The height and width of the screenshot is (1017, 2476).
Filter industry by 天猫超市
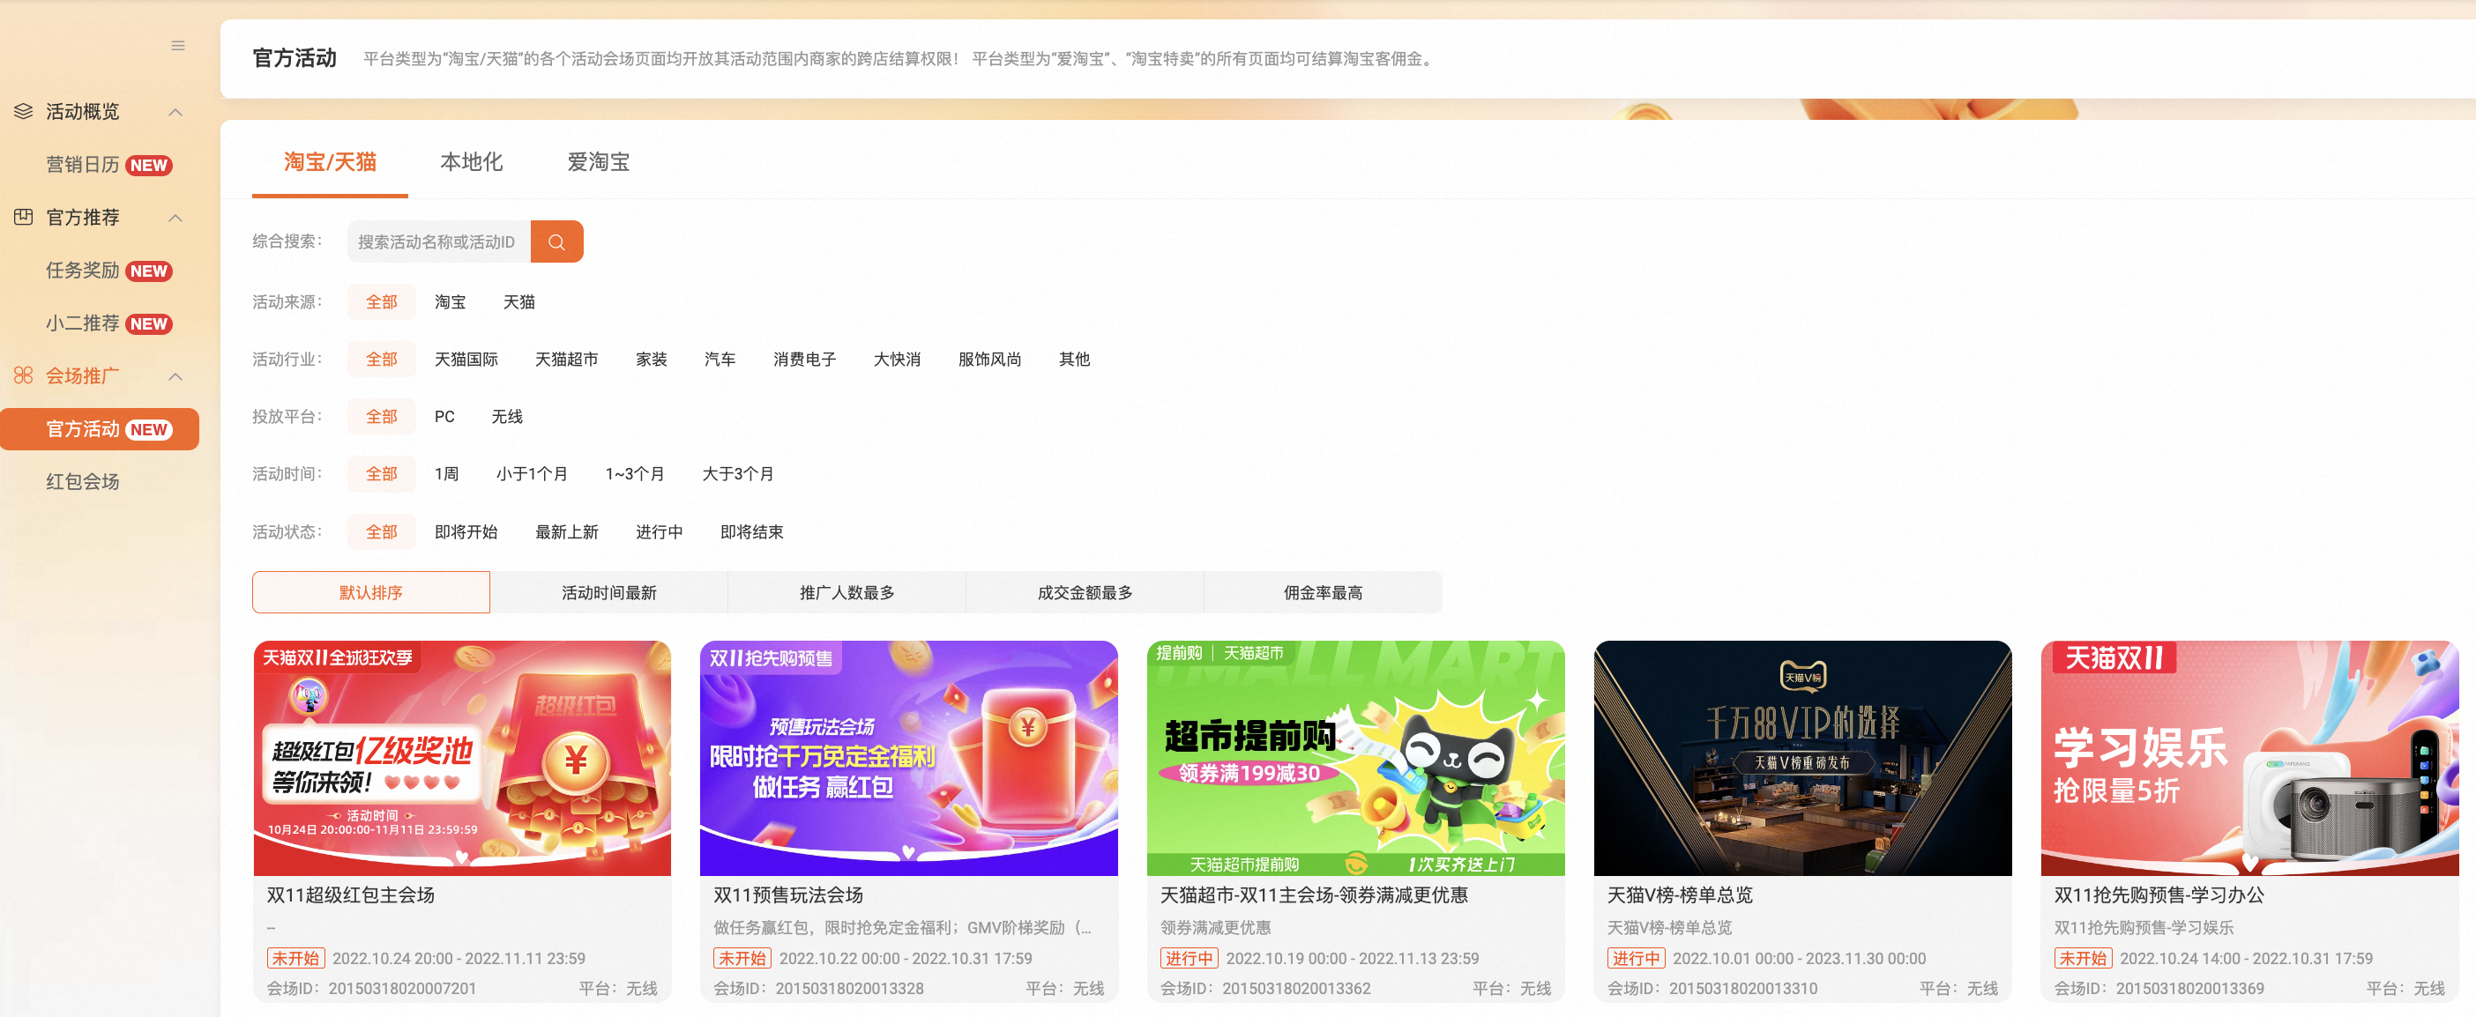tap(567, 360)
